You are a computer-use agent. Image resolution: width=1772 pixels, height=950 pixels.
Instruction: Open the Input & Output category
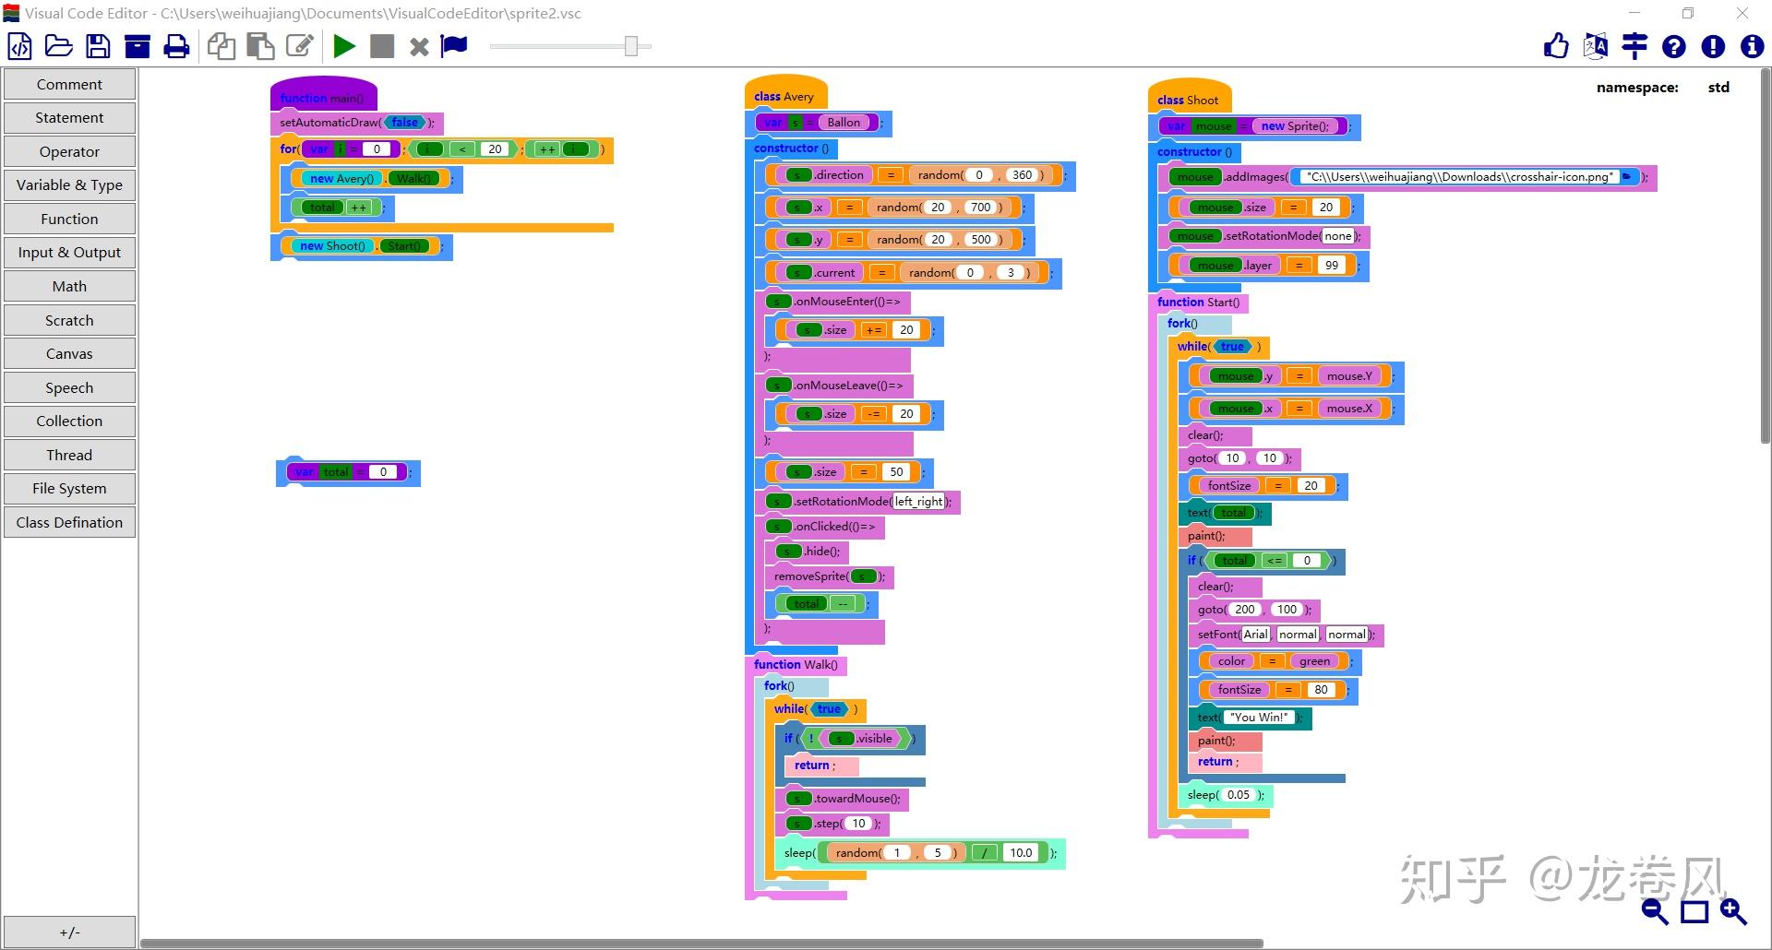click(69, 252)
